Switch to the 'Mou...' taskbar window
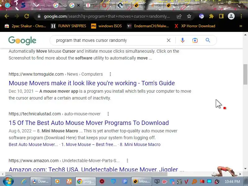Image resolution: width=248 pixels, height=186 pixels. [142, 181]
